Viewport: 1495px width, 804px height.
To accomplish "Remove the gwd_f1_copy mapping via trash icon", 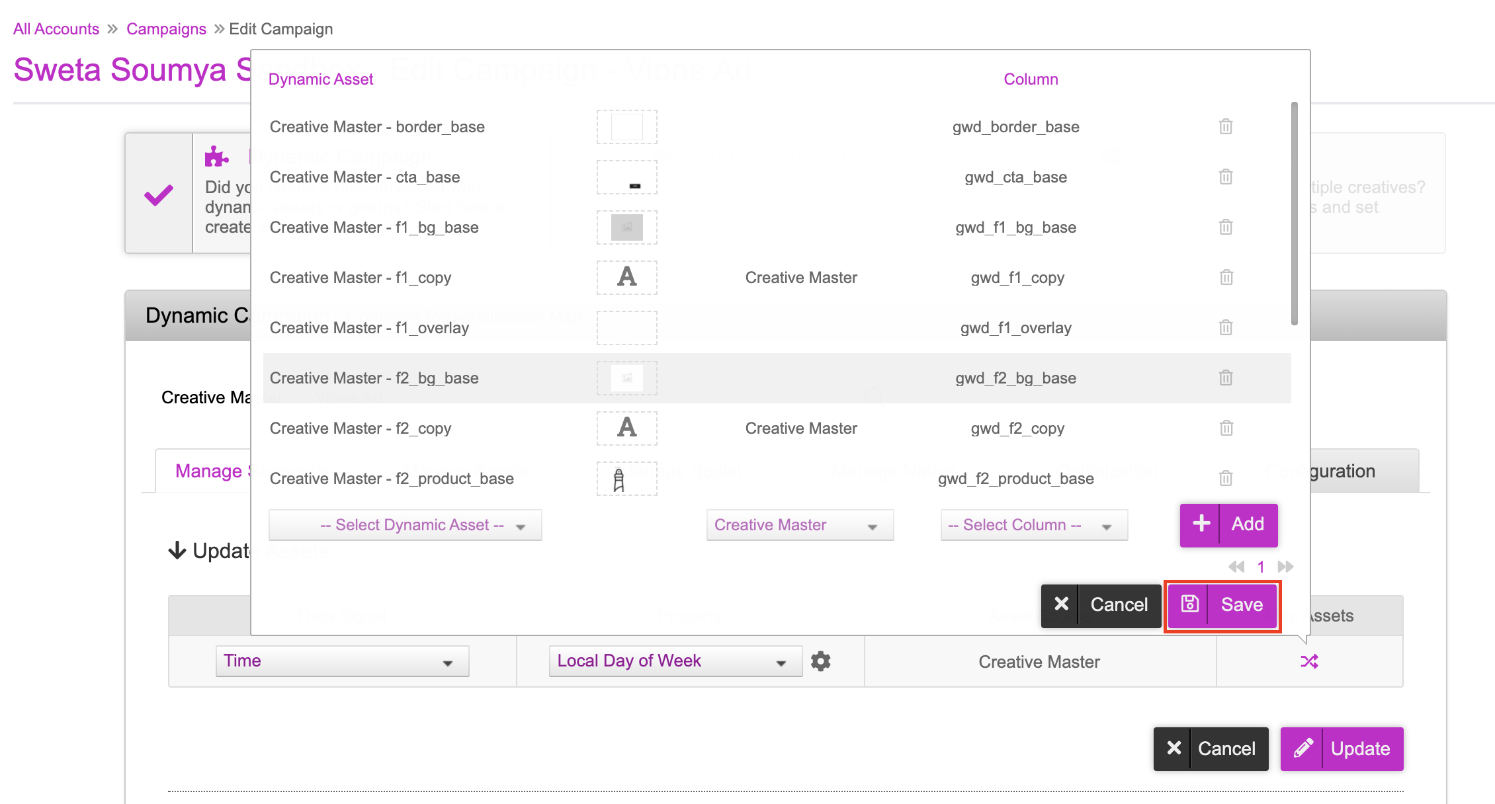I will click(x=1226, y=277).
